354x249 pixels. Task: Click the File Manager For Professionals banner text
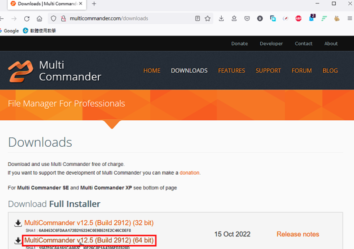click(x=66, y=103)
